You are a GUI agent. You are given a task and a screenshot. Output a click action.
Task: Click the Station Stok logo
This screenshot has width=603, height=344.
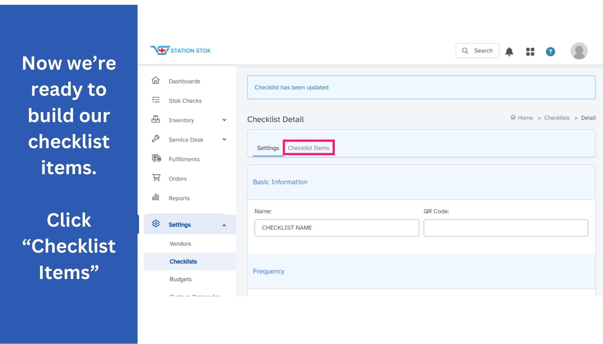180,50
